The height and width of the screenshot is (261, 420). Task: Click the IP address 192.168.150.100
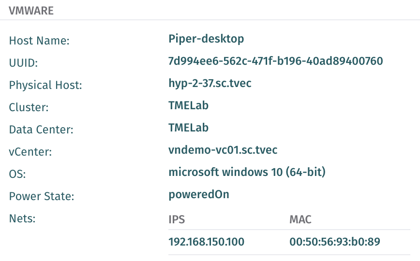(x=206, y=242)
